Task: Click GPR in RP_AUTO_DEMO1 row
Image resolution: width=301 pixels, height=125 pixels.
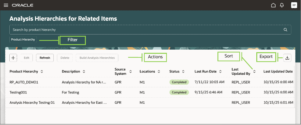Action: coord(118,82)
